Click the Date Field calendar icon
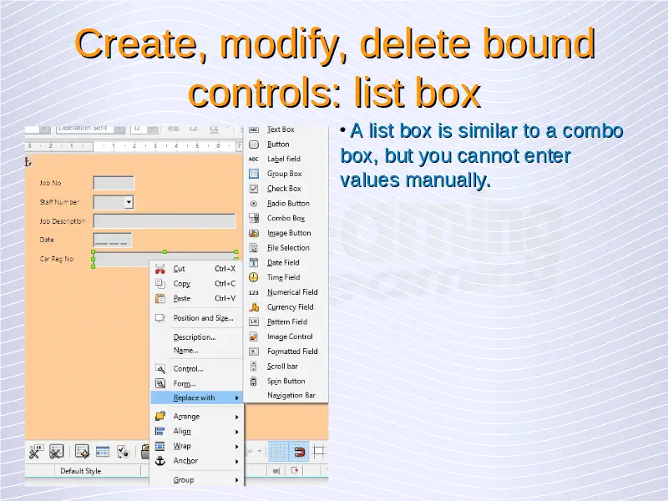 (254, 262)
